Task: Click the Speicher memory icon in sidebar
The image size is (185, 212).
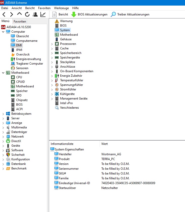Action: [13, 91]
